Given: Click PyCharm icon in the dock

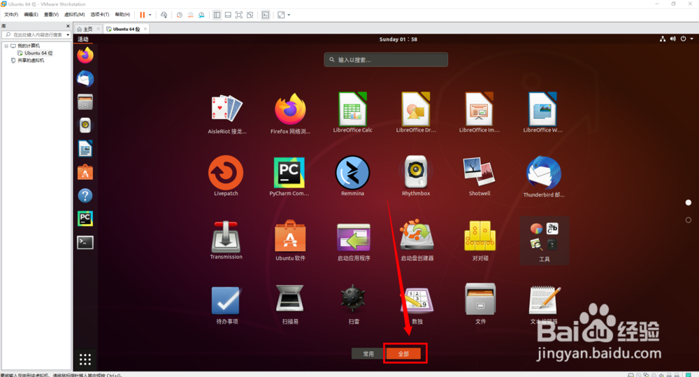Looking at the screenshot, I should [x=85, y=219].
